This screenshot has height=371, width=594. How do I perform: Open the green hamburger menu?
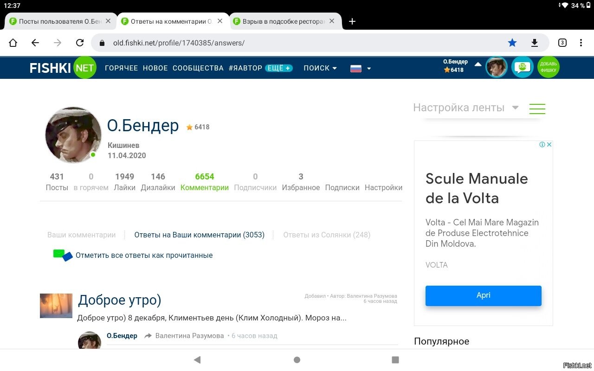click(537, 109)
